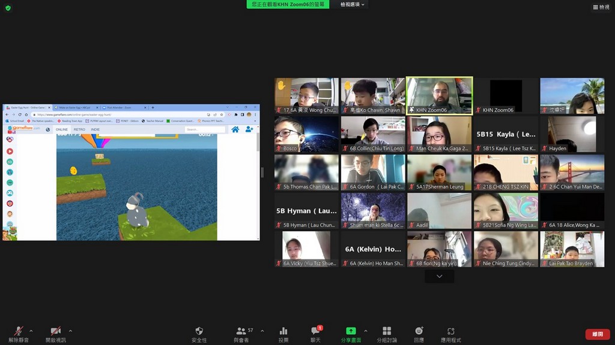Screen dimensions: 615x345
Task: Open the View Options dropdown at top
Action: pos(352,4)
